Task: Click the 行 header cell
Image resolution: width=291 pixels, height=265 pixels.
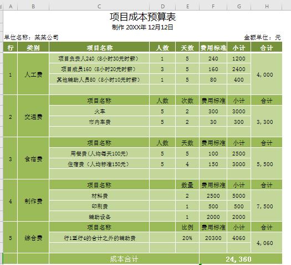Action: click(11, 48)
